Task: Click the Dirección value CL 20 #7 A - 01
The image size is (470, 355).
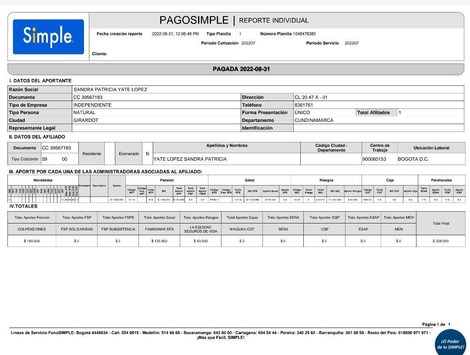Action: (x=311, y=98)
